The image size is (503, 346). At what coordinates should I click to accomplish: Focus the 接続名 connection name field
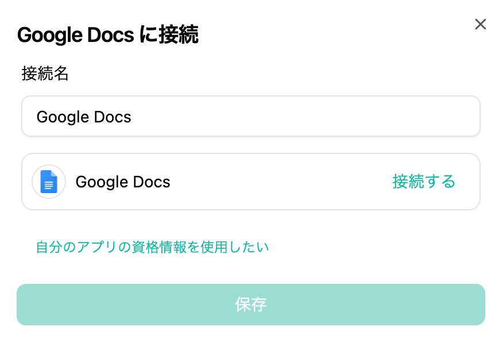coord(250,117)
